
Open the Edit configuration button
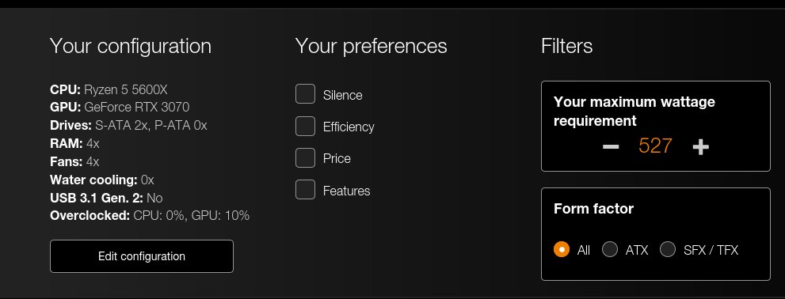[142, 256]
